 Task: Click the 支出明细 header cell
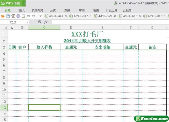click(x=103, y=47)
